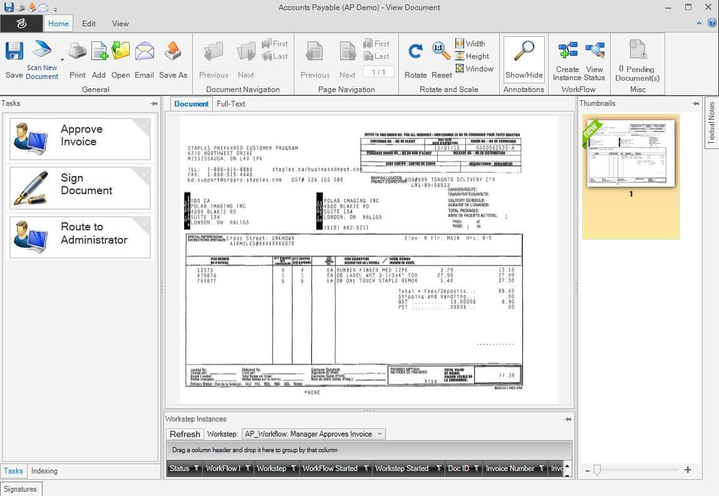Screen dimensions: 719x496
Task: Switch to the Indexing tab
Action: click(44, 471)
